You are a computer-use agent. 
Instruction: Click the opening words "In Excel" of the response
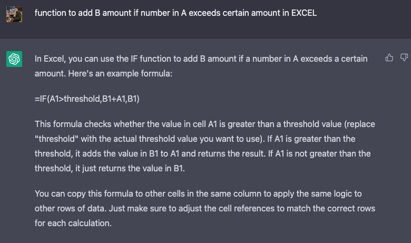[x=48, y=59]
